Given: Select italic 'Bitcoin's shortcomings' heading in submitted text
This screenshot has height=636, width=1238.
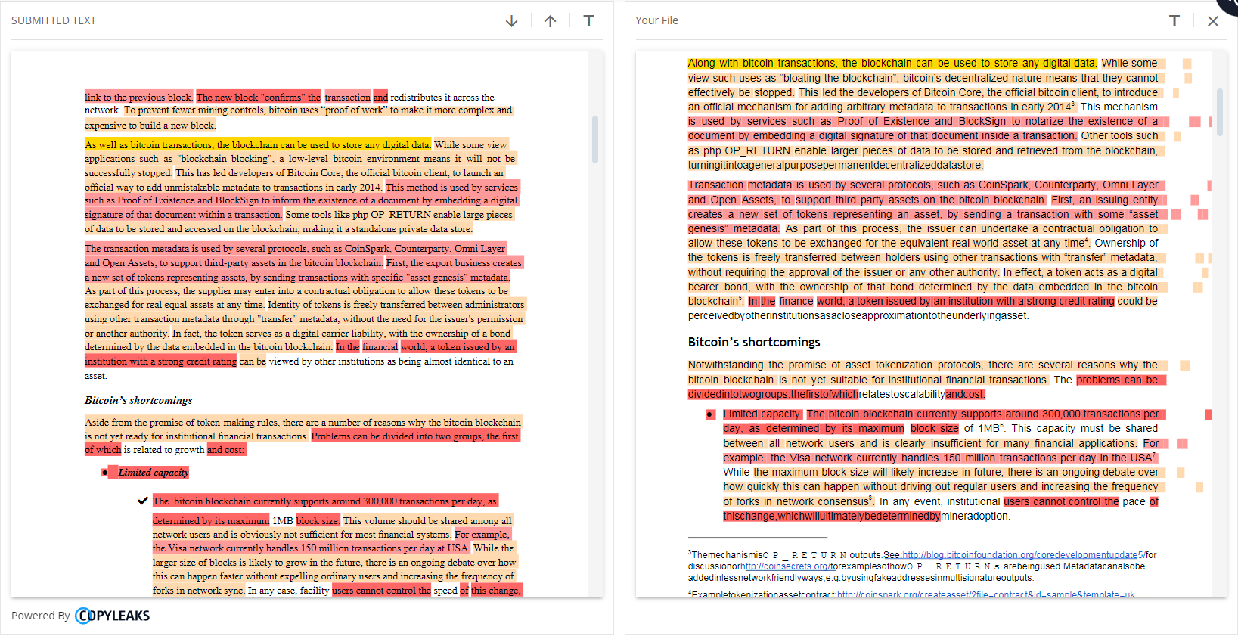Looking at the screenshot, I should click(x=138, y=401).
